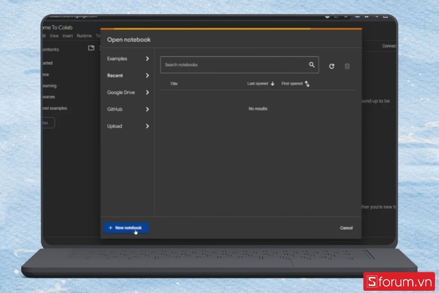This screenshot has width=439, height=293.
Task: Focus the Search notebooks field
Action: click(239, 65)
